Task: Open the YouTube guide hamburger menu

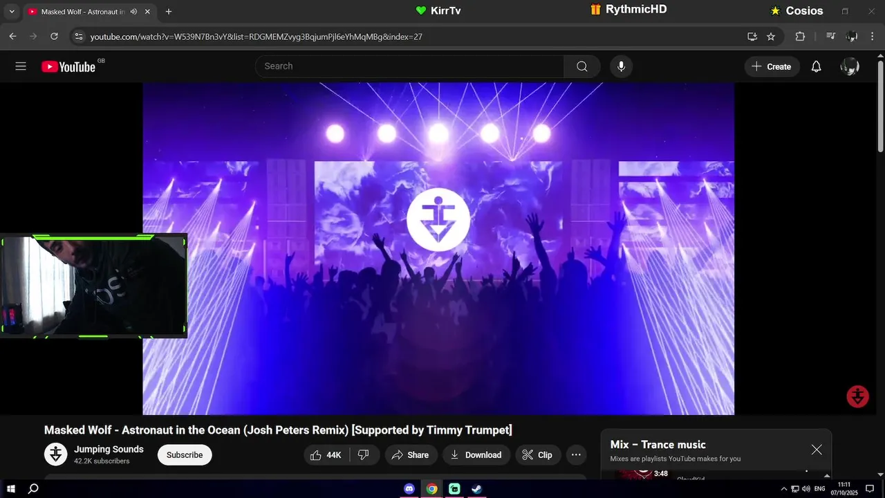Action: [x=21, y=66]
